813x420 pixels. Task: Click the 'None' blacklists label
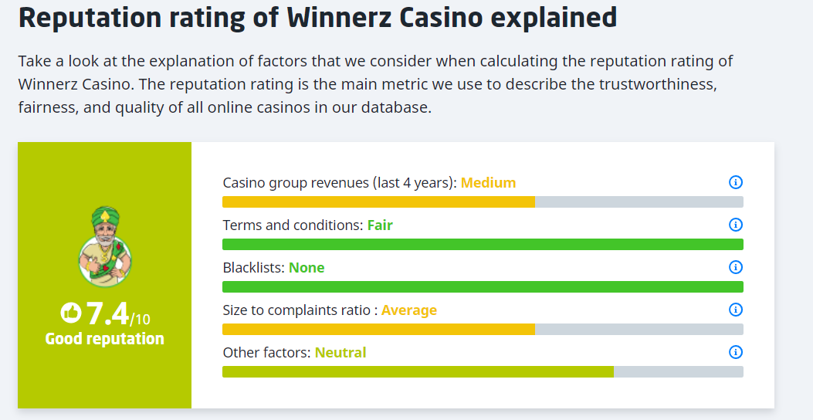[x=307, y=268]
